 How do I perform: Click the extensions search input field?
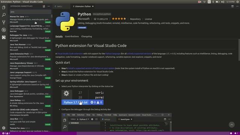[x=30, y=12]
